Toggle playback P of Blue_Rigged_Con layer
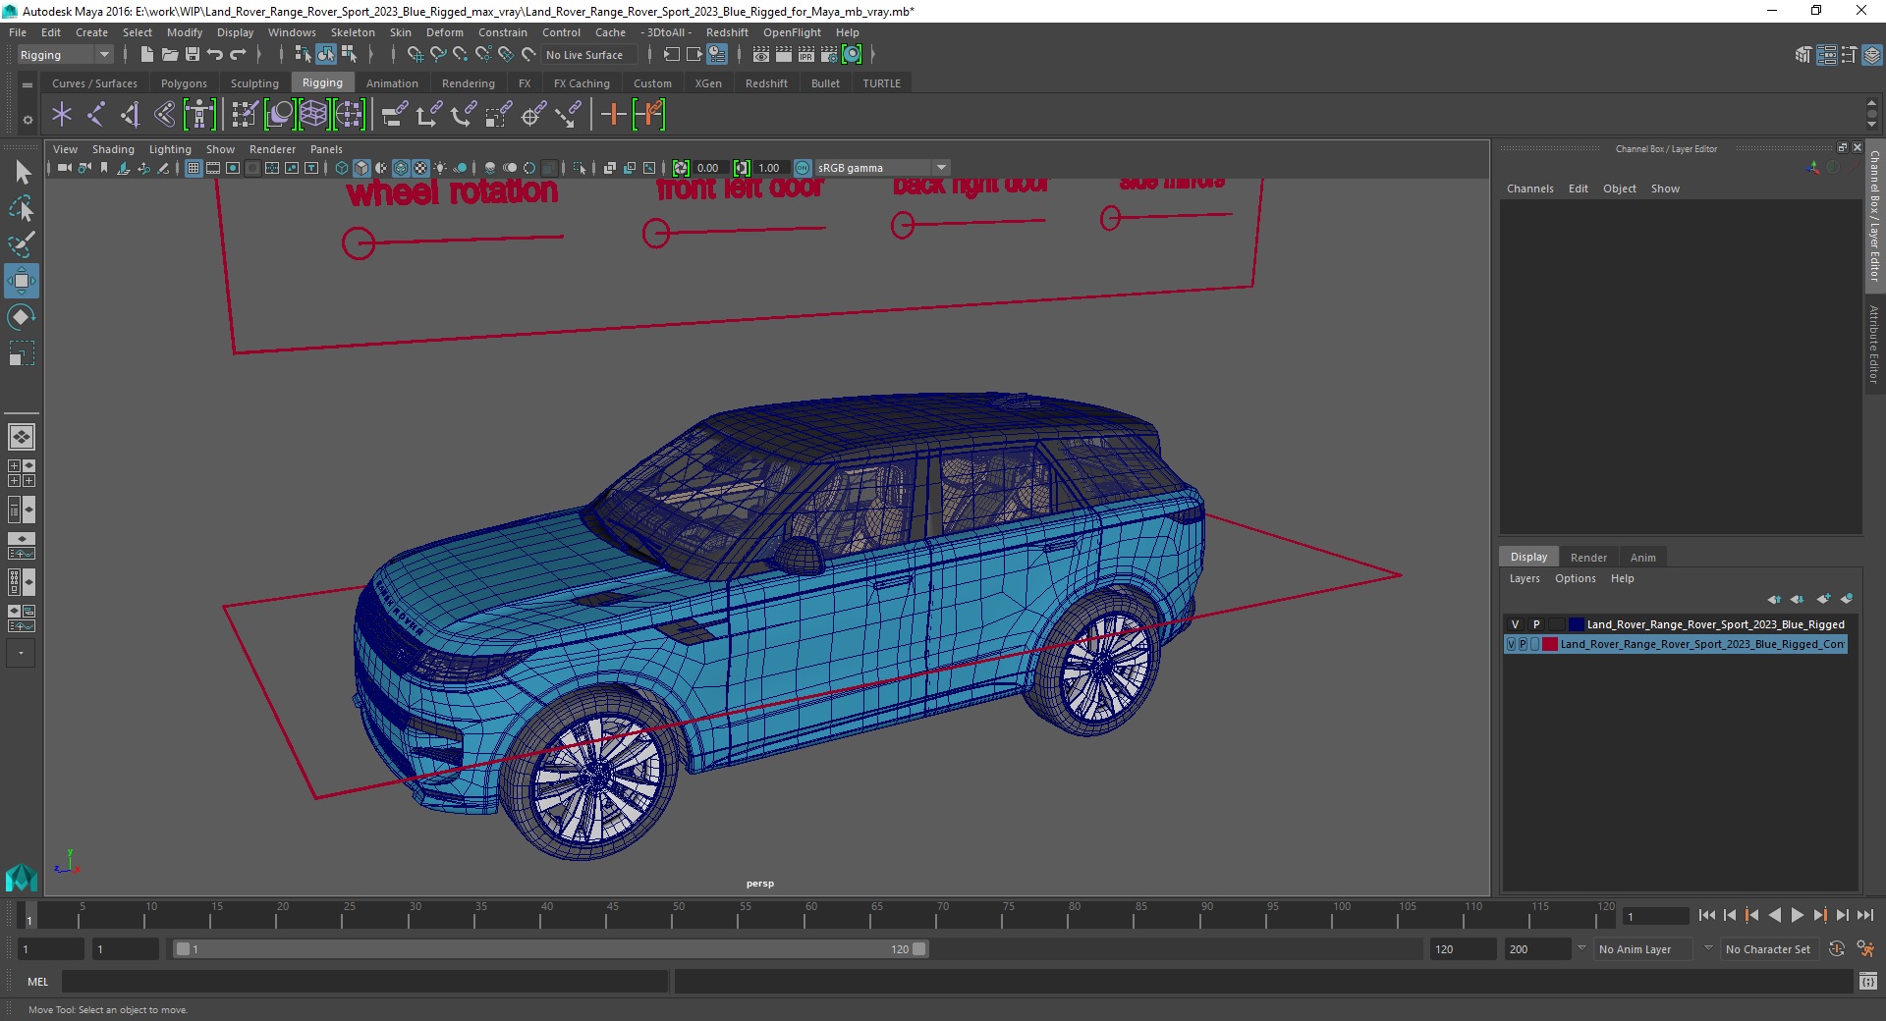Viewport: 1886px width, 1021px height. [1523, 644]
